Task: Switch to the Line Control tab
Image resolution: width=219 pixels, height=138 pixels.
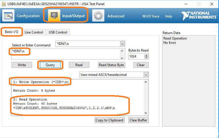Action: pos(34,32)
